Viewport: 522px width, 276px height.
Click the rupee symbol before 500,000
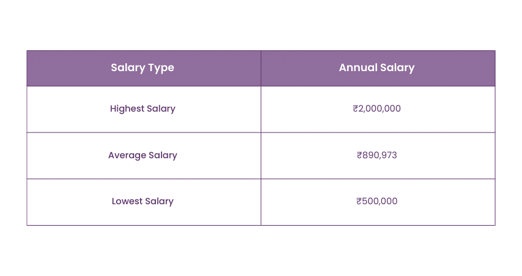(x=359, y=201)
